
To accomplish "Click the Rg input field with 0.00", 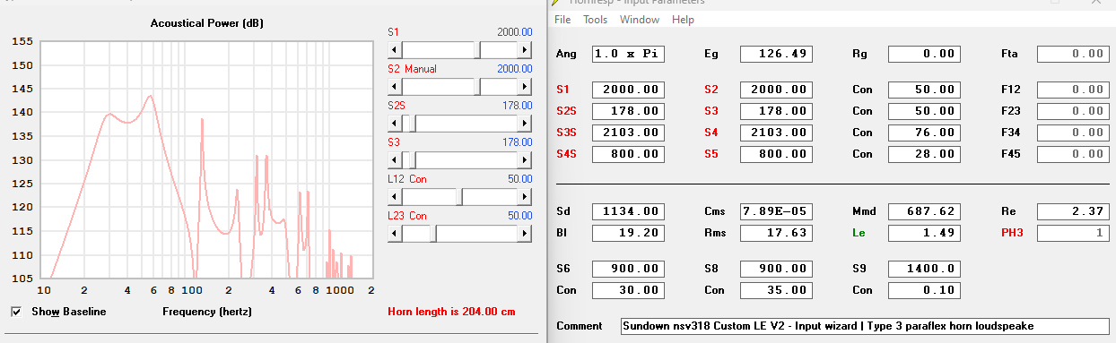I will [924, 54].
